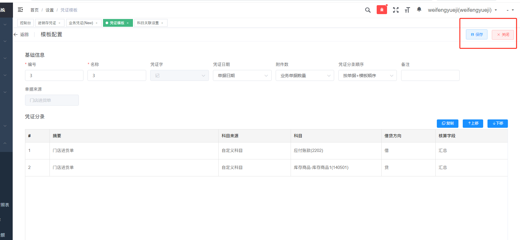Image resolution: width=520 pixels, height=240 pixels.
Task: Toggle fullscreen mode icon
Action: 396,10
